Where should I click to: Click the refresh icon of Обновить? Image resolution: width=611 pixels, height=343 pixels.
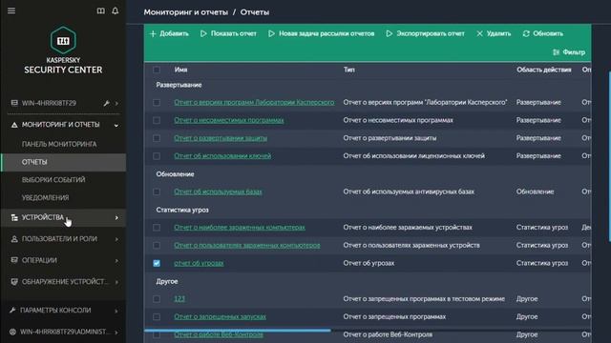tap(526, 34)
